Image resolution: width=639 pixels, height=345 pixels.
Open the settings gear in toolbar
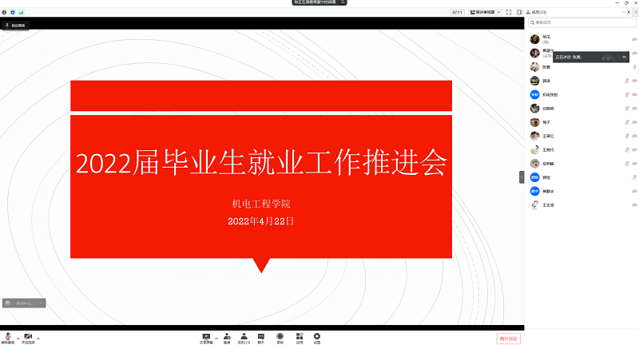(317, 337)
